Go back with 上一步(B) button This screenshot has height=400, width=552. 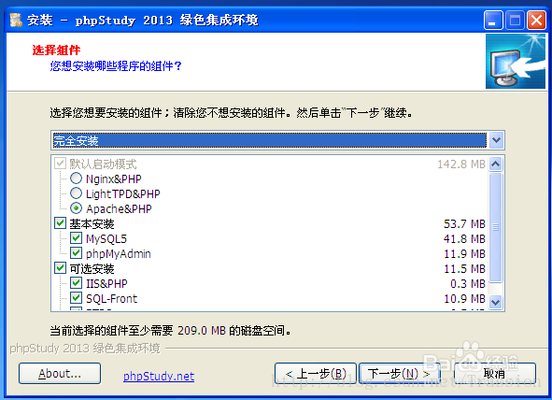[316, 374]
